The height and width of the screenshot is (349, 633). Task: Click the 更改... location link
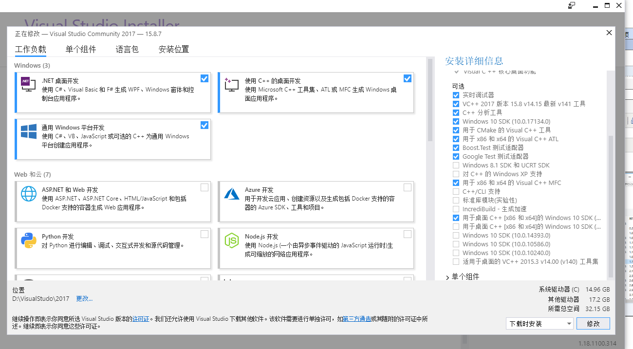click(x=84, y=298)
